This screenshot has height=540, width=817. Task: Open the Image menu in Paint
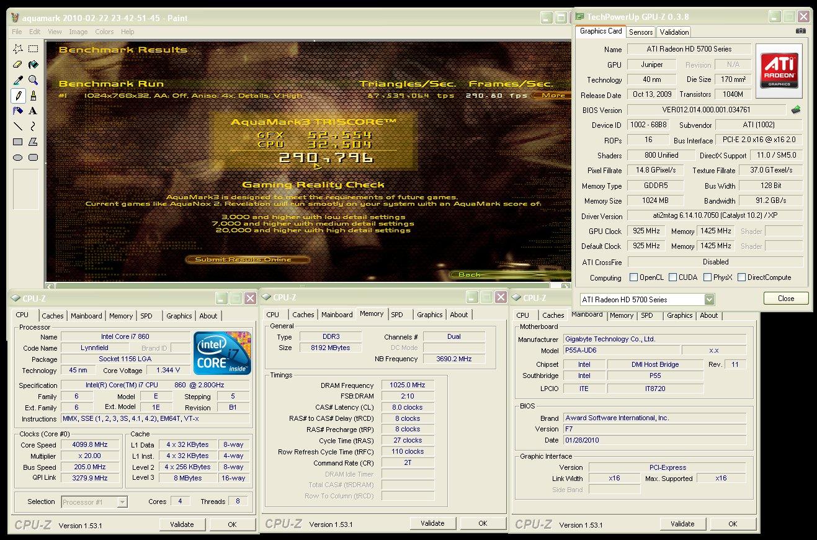78,32
